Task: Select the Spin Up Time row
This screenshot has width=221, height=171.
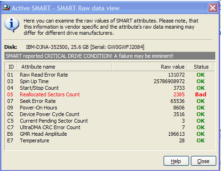Action: point(110,81)
